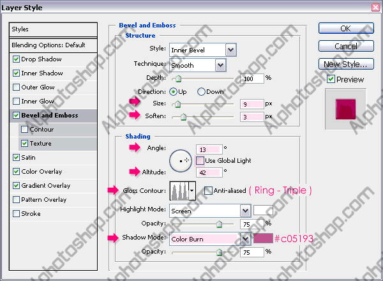
Task: Enable the Contour checkbox
Action: pos(24,129)
